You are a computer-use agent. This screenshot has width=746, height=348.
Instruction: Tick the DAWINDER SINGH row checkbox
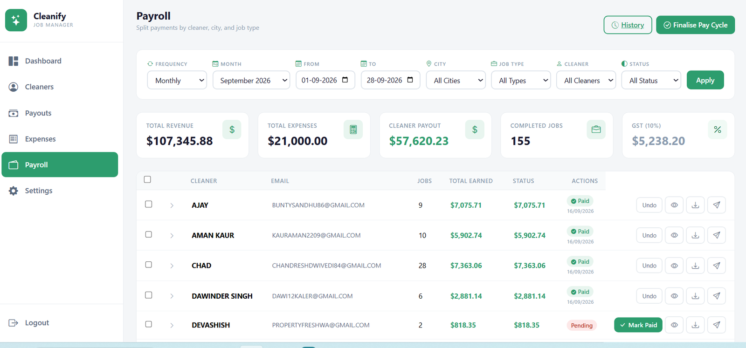click(x=148, y=295)
